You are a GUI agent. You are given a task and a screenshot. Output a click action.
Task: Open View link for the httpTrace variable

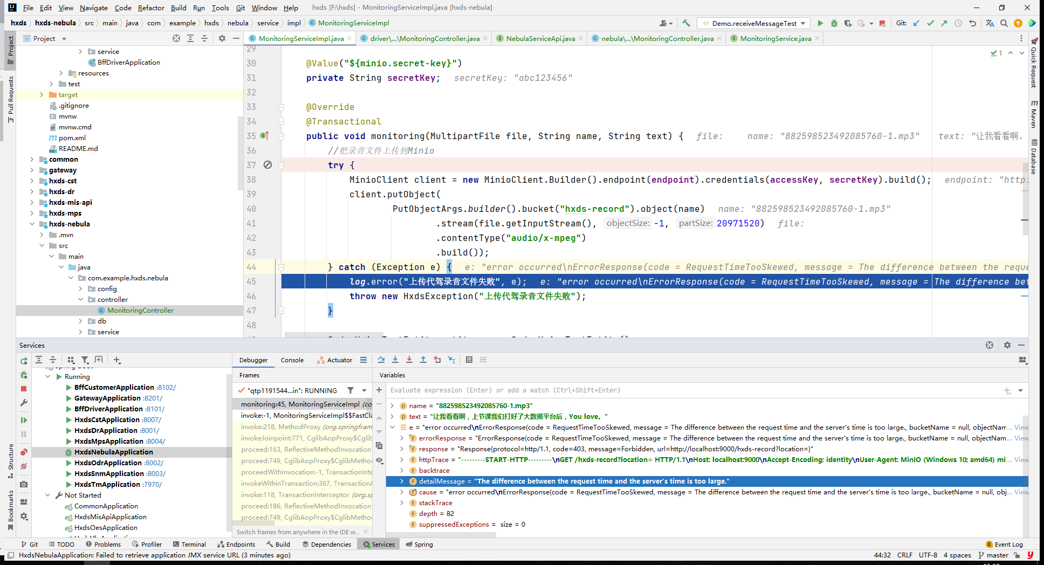tap(1021, 460)
